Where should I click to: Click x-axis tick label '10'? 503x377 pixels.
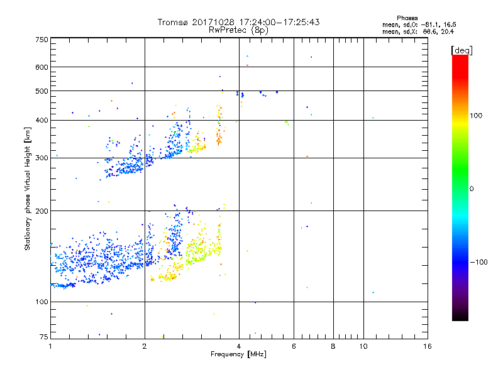click(x=363, y=346)
